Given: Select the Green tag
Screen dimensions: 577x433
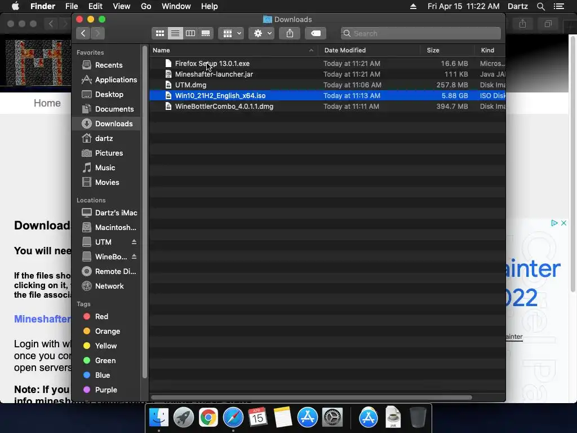Looking at the screenshot, I should [x=106, y=361].
